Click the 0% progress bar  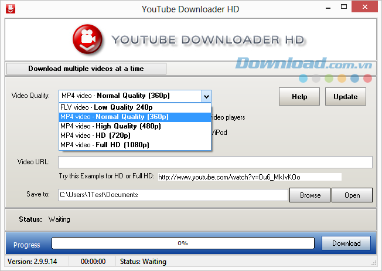[x=183, y=243]
